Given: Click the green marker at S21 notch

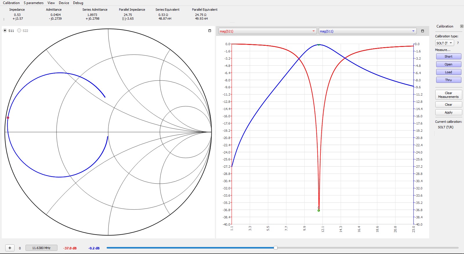Looking at the screenshot, I should coord(319,211).
